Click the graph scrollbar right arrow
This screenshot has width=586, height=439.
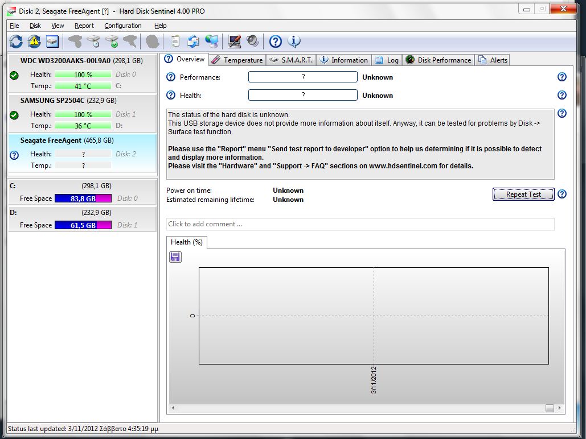[559, 408]
